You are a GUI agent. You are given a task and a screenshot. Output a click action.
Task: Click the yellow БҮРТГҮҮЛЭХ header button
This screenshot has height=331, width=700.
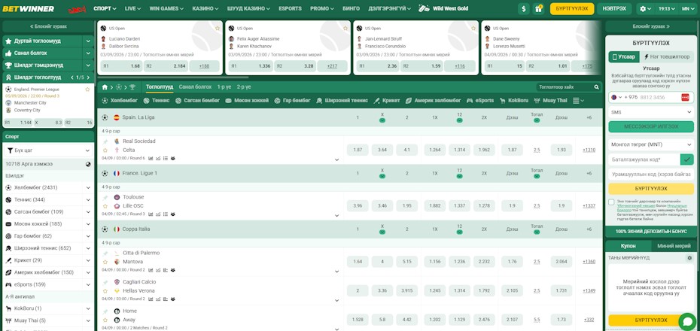[x=572, y=8]
